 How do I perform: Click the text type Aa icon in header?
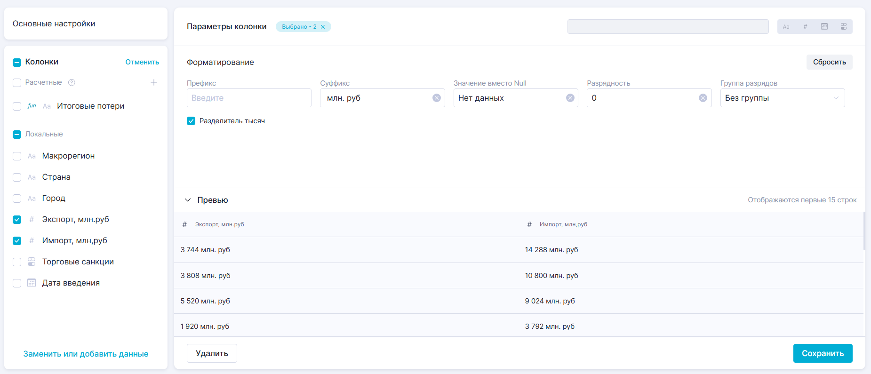click(786, 27)
